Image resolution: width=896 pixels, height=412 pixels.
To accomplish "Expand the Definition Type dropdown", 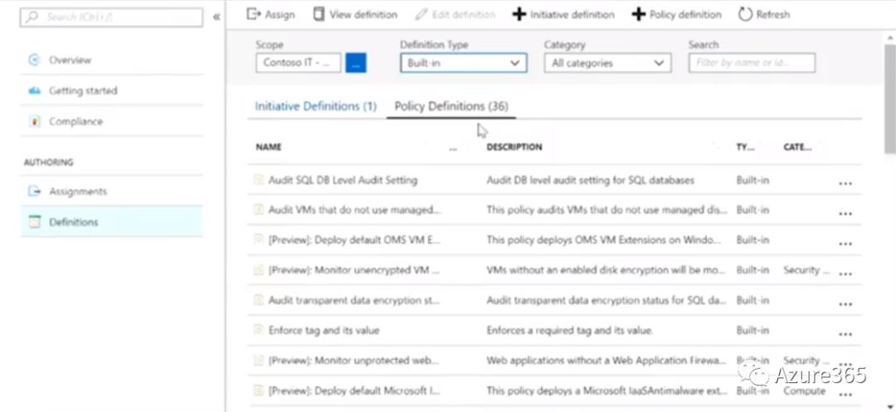I will [463, 63].
